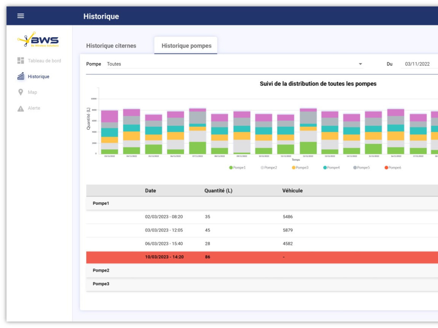The height and width of the screenshot is (328, 438).
Task: Click the first stacked bar for 03/11/2022
Action: tap(109, 132)
